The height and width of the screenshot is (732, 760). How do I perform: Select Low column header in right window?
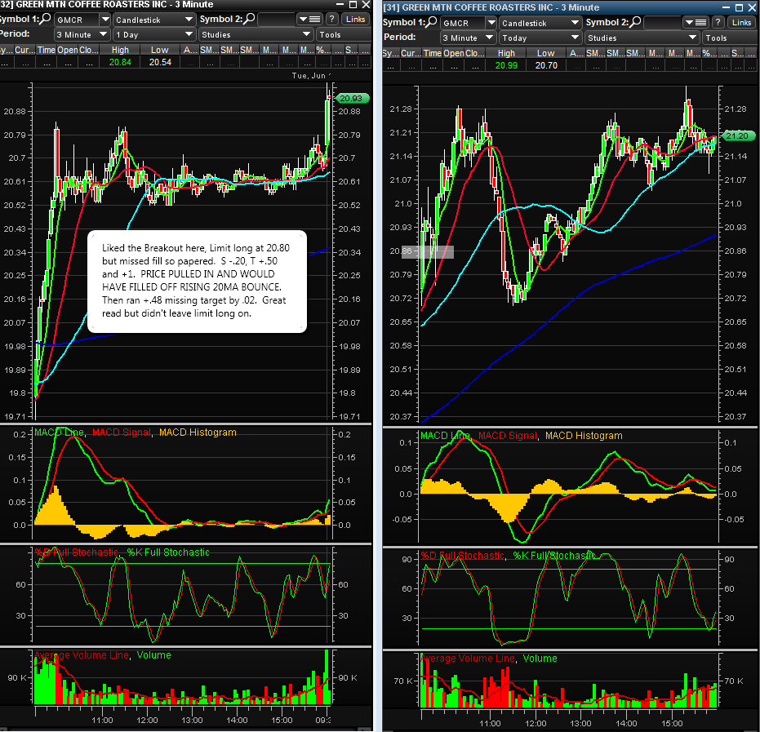pyautogui.click(x=546, y=53)
